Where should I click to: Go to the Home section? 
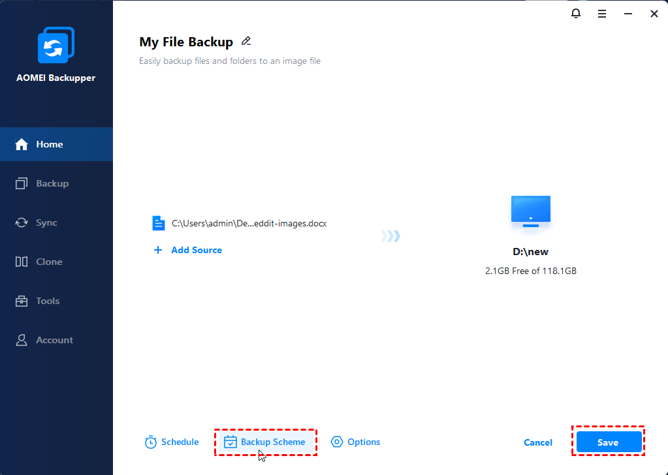tap(56, 144)
